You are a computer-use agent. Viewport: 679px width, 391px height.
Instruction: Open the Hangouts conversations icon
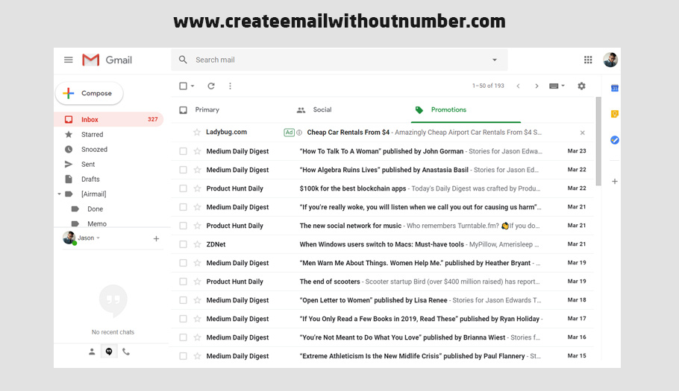click(109, 352)
